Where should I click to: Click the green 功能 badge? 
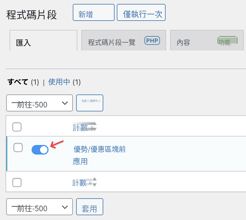(227, 41)
